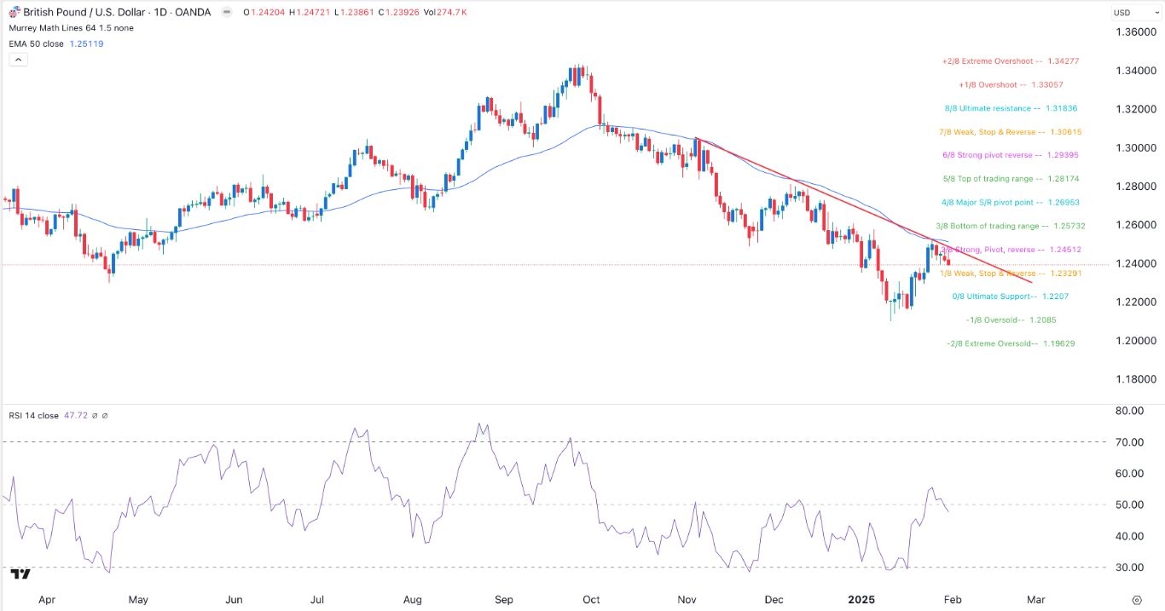Collapse the indicator list using the up-arrow button
This screenshot has height=611, width=1165.
[x=17, y=60]
